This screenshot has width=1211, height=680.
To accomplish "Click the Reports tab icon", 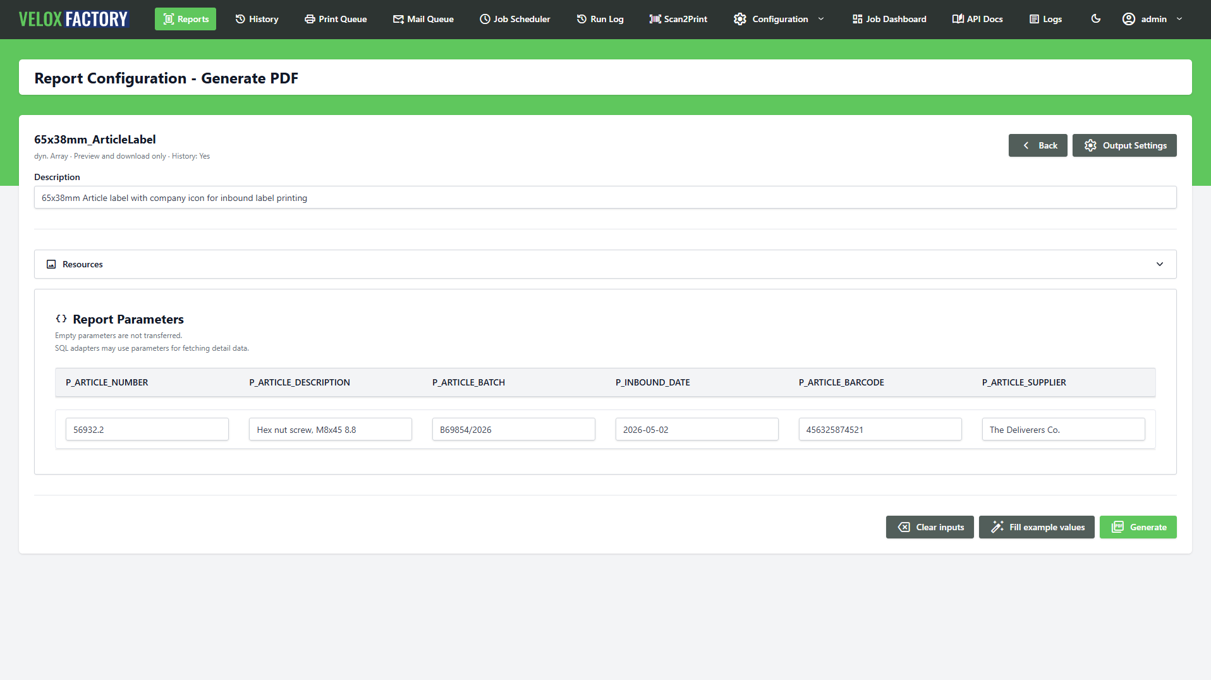I will [x=169, y=19].
